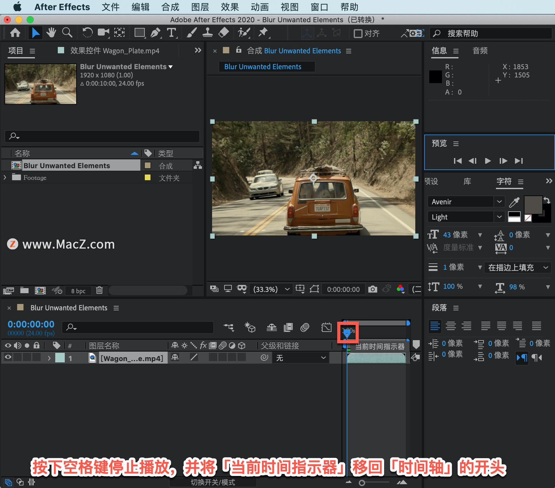Screen dimensions: 555x488
Task: Click the eyedropper in Character panel
Action: (514, 202)
